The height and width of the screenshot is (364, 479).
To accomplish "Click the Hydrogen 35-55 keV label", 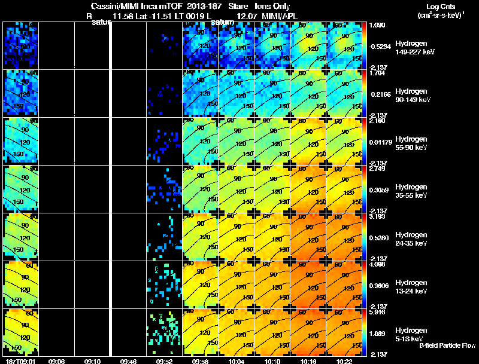I will coord(411,191).
